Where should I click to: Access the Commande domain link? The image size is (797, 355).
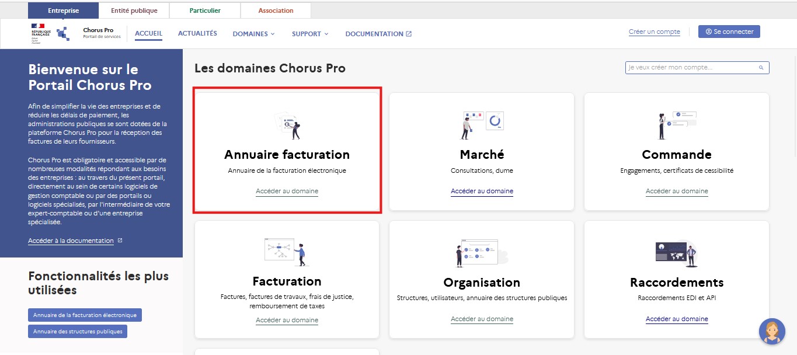pyautogui.click(x=677, y=191)
